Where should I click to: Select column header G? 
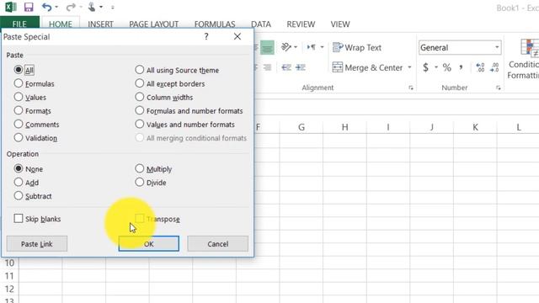(x=302, y=127)
